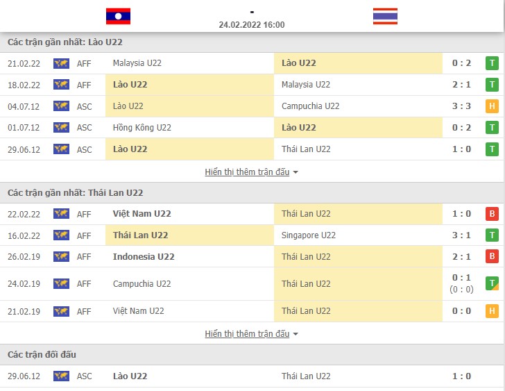Open Hồng Kông U22 vs Lào U22 match
The width and height of the screenshot is (505, 391).
pyautogui.click(x=252, y=128)
